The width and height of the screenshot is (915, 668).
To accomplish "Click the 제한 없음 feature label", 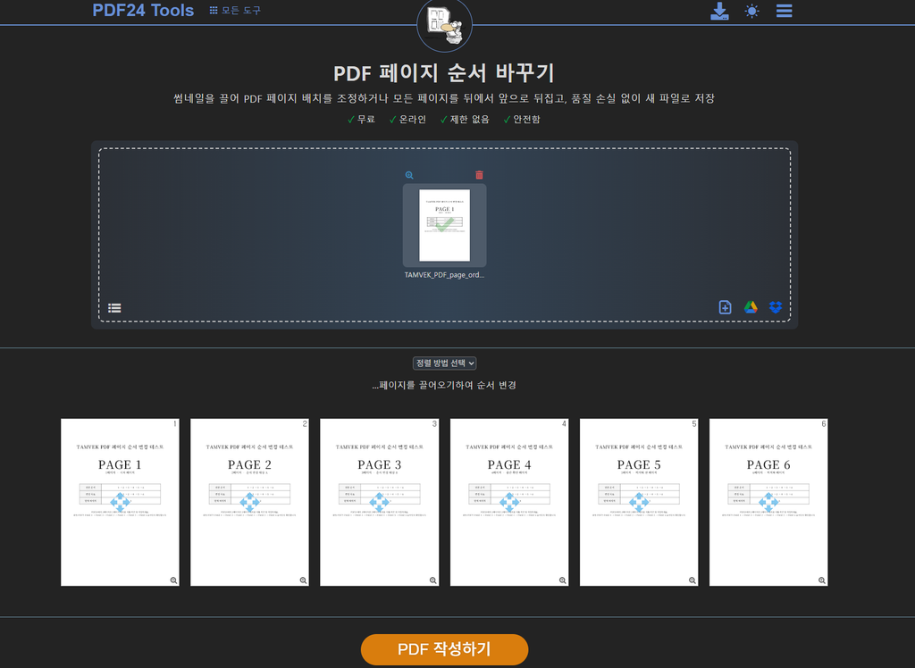I will click(469, 119).
